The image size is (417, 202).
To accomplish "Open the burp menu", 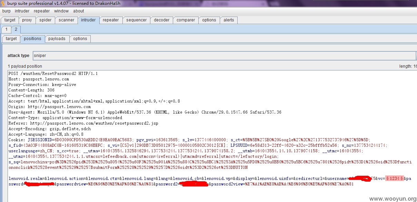I will pos(6,11).
